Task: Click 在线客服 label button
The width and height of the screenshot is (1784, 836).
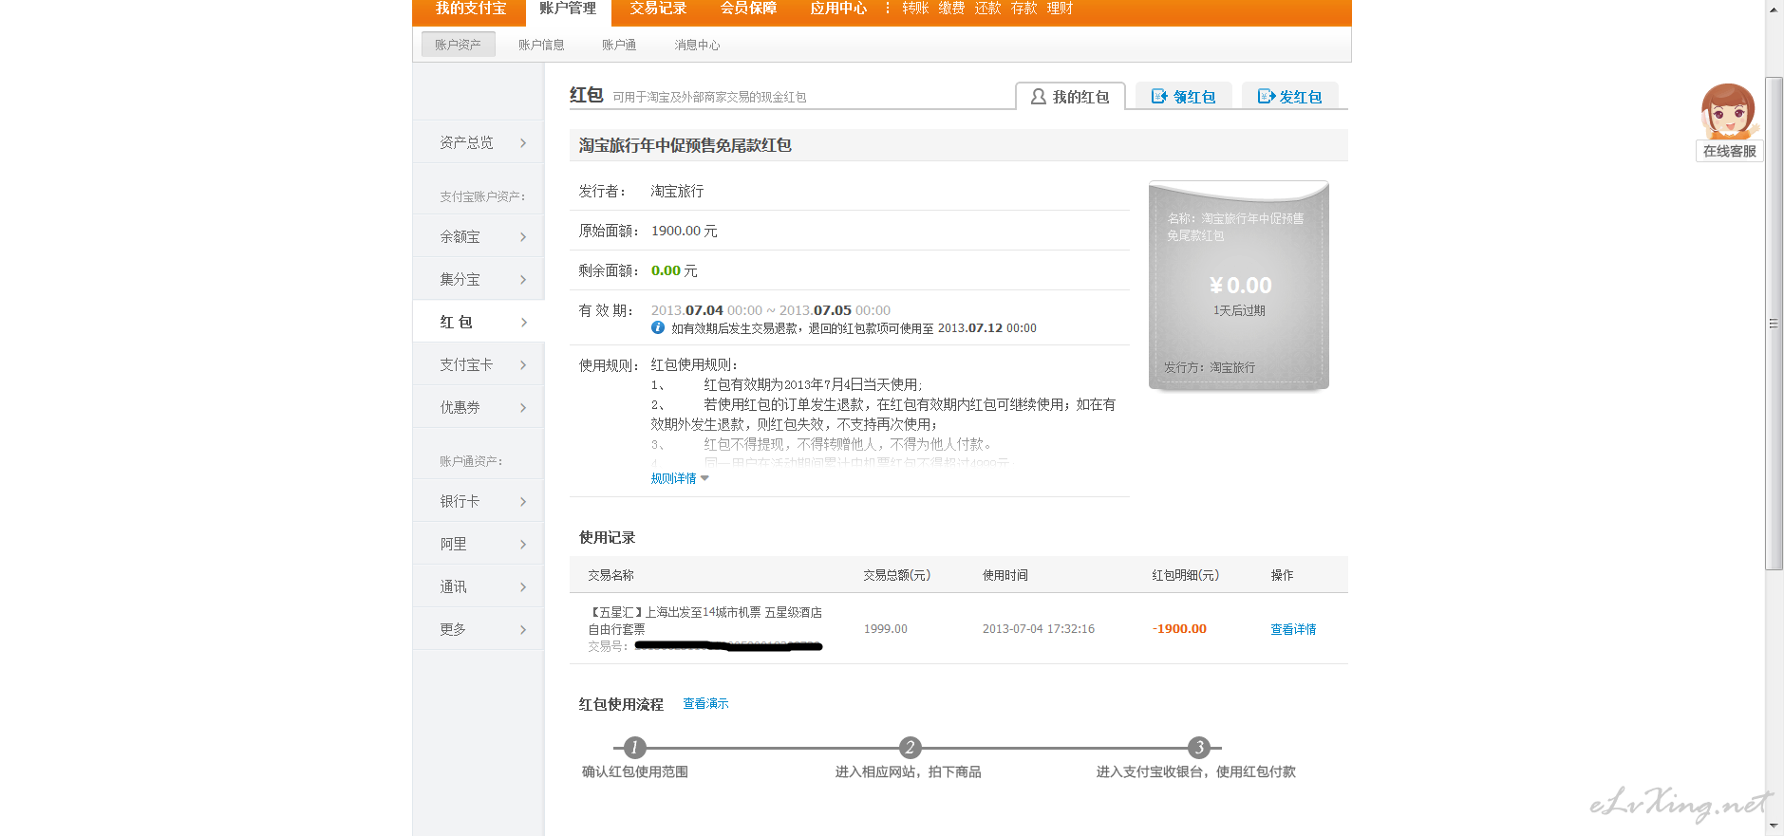Action: click(x=1729, y=151)
